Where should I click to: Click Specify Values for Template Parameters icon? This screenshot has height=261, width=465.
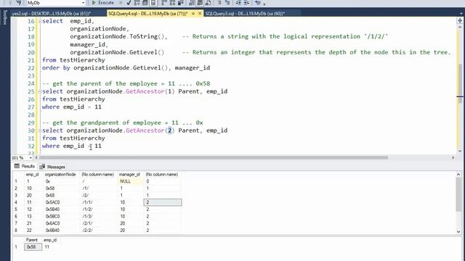[x=258, y=3]
